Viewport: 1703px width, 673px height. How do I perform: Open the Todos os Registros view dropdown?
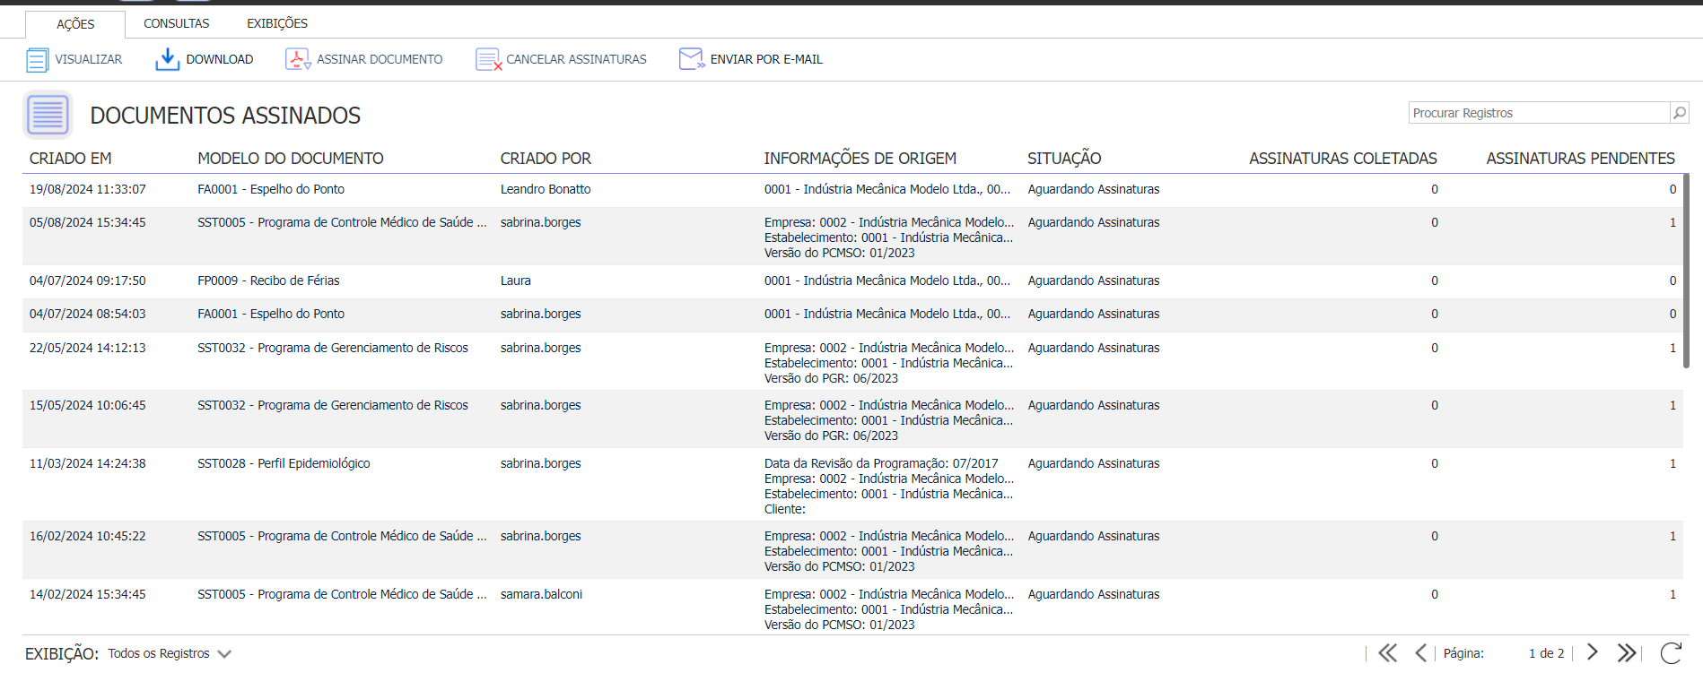170,653
